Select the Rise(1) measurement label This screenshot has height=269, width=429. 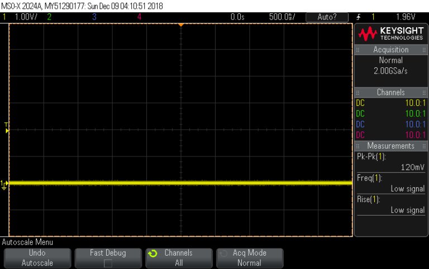[369, 199]
